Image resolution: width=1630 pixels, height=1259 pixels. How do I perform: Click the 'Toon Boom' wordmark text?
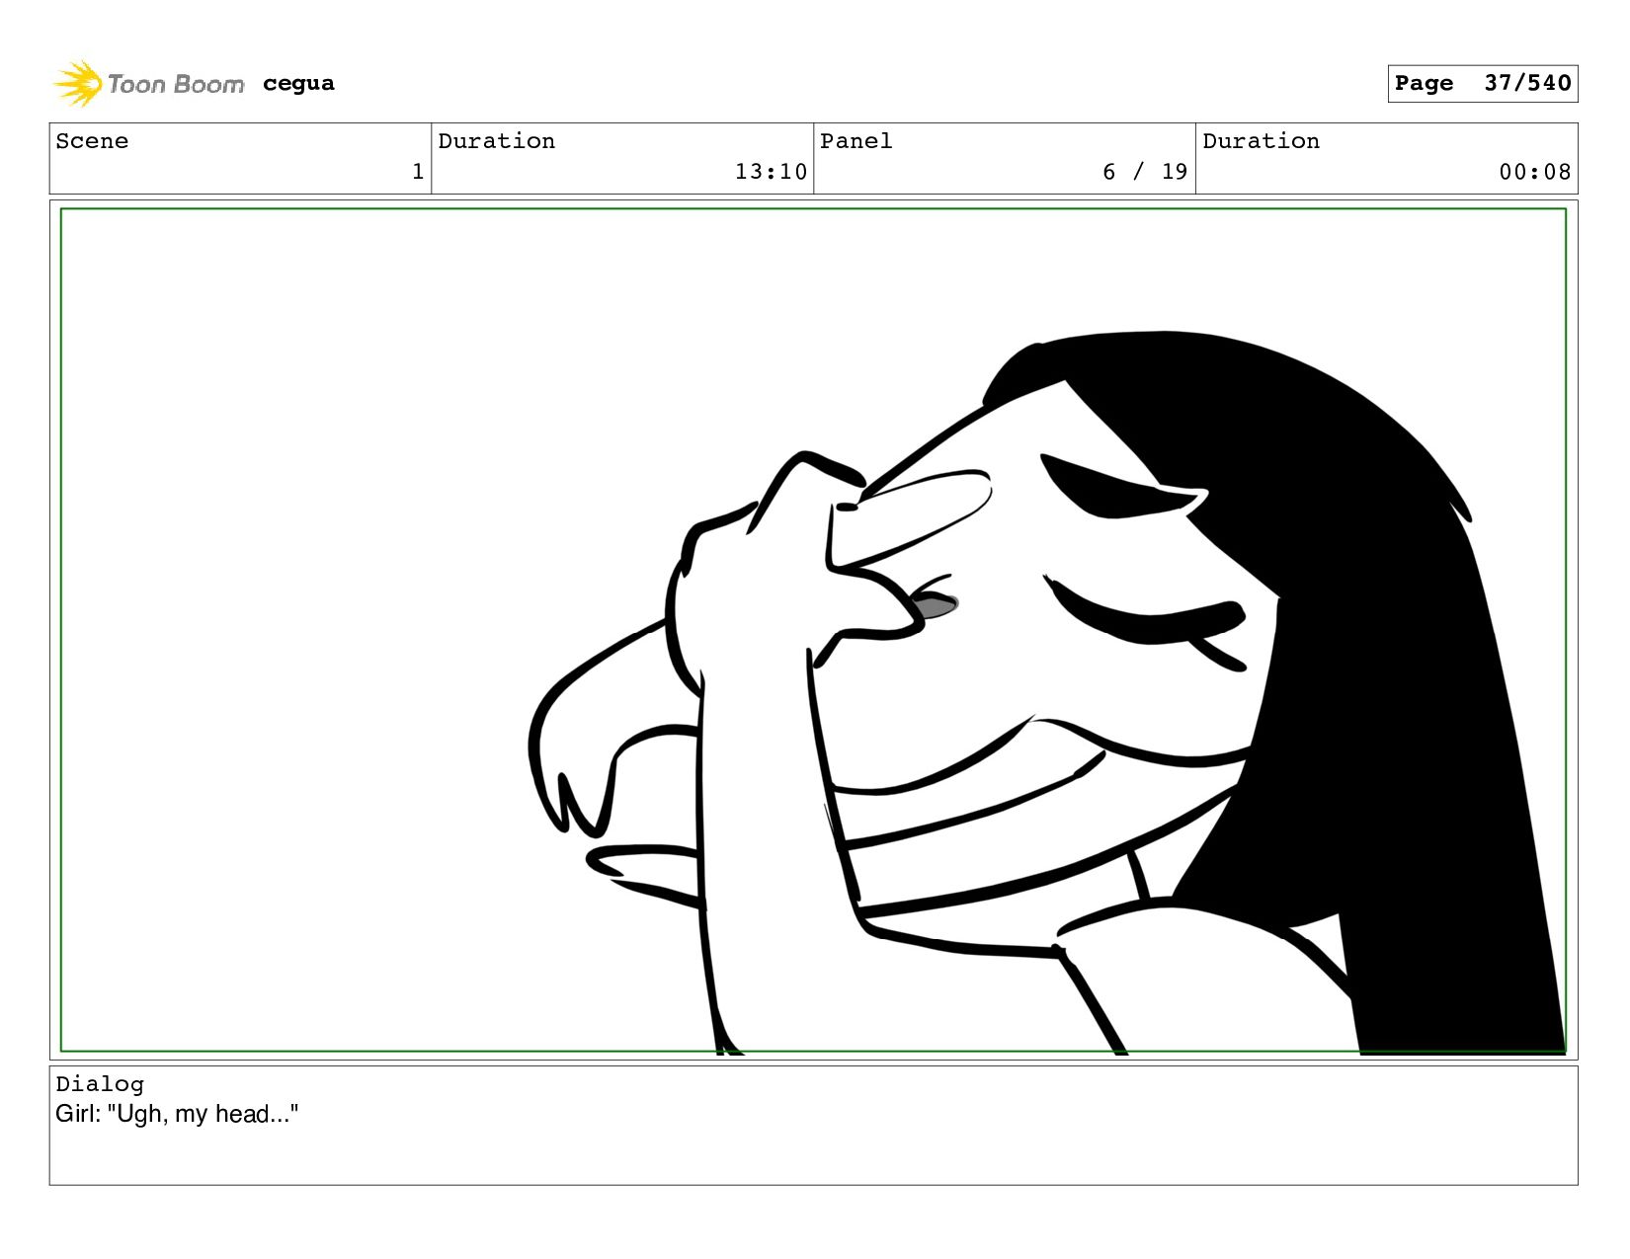coord(176,85)
